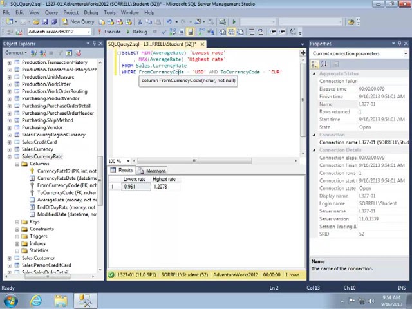Open Internet Explorer from the taskbar
The width and height of the screenshot is (412, 309).
[x=36, y=301]
